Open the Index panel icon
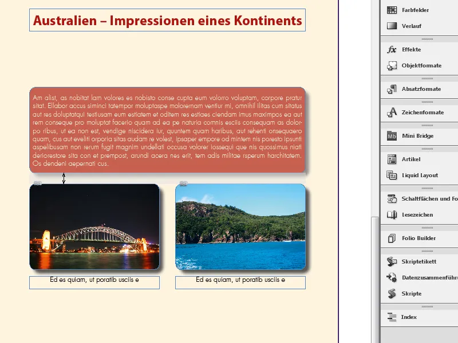 pyautogui.click(x=392, y=317)
